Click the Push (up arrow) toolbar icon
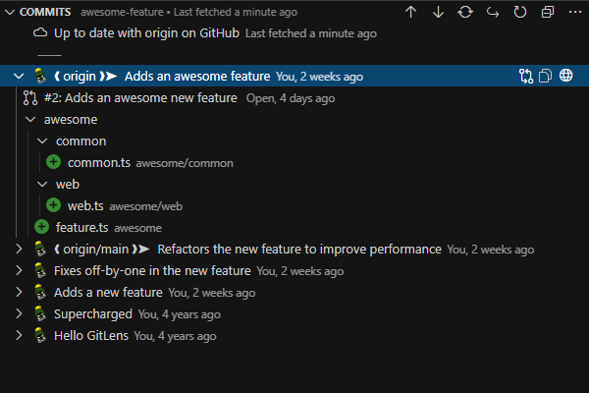Screen dimensions: 589x393 point(410,12)
